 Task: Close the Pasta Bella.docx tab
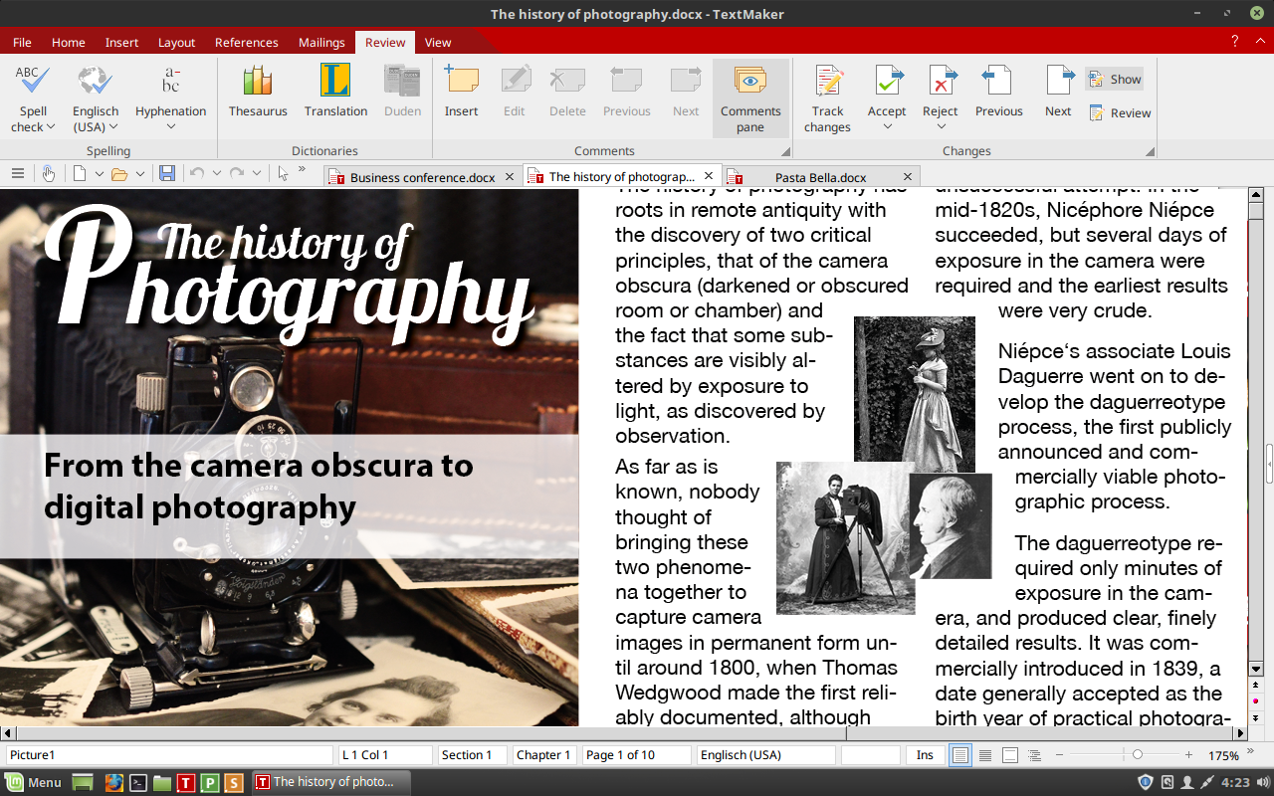pyautogui.click(x=906, y=177)
